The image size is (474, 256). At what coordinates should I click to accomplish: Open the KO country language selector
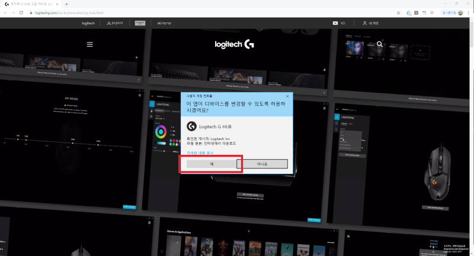tap(339, 23)
